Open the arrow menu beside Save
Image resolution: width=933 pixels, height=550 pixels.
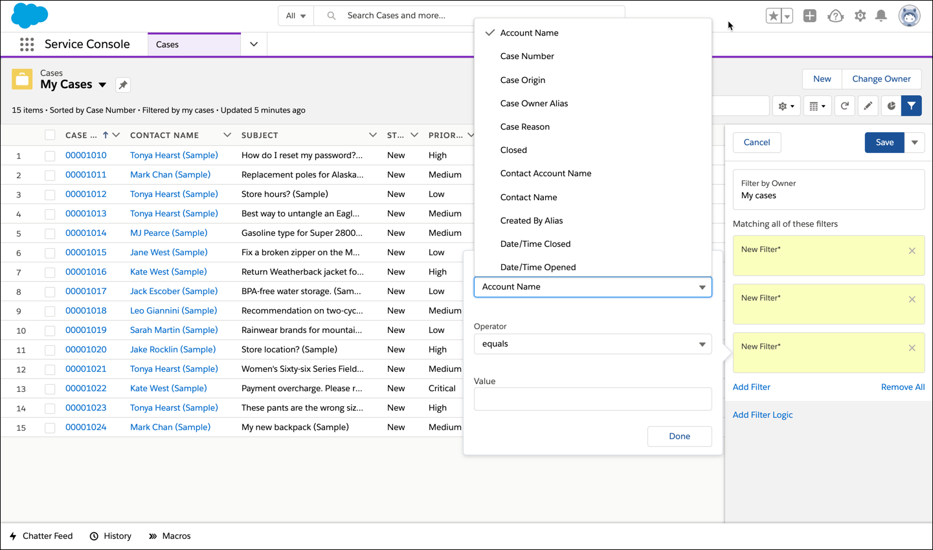click(x=915, y=143)
